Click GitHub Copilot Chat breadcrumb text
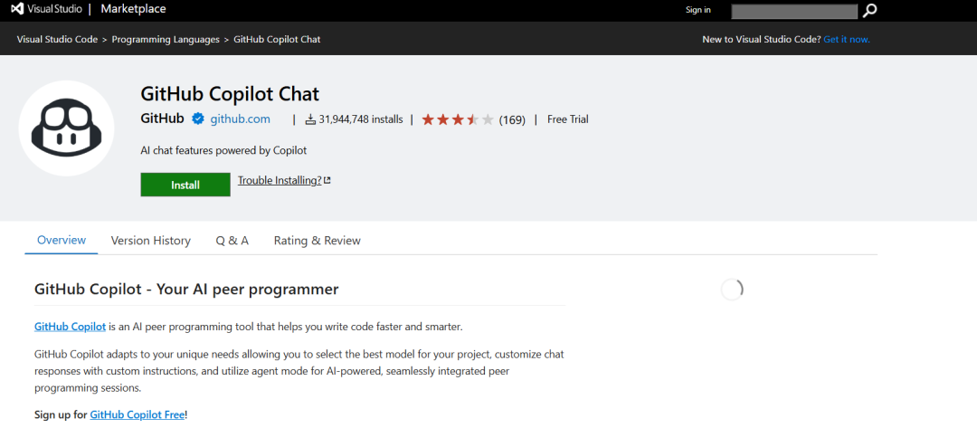Viewport: 977px width, 428px height. tap(278, 39)
